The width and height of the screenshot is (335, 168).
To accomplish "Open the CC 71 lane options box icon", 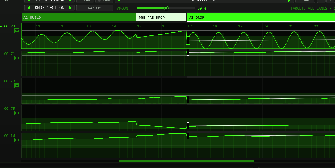I will coord(17,58).
